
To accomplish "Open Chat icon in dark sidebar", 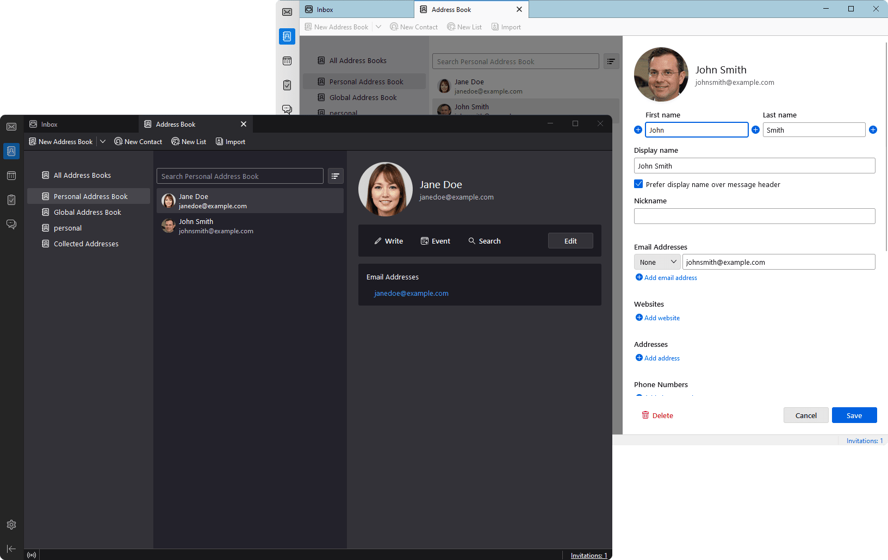I will pyautogui.click(x=11, y=224).
